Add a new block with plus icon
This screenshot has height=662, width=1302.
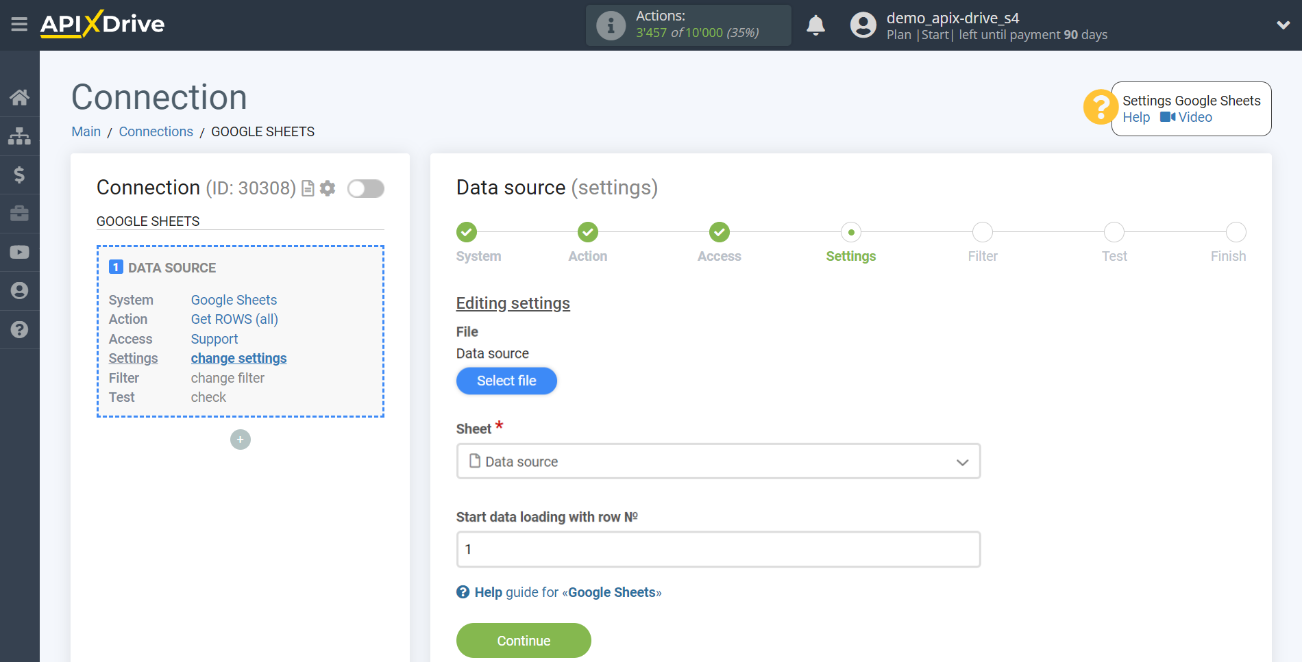point(241,440)
